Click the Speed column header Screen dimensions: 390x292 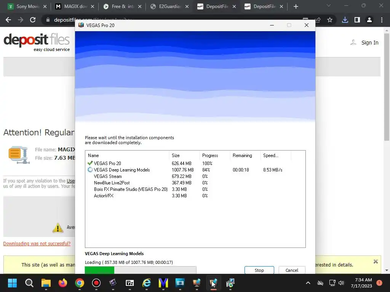click(276, 156)
